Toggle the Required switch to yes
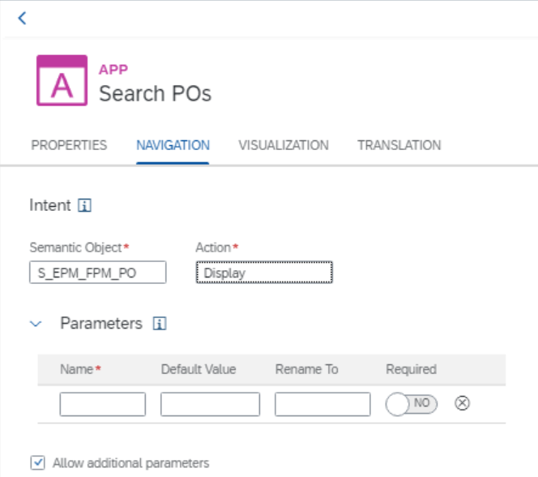This screenshot has width=538, height=477. pyautogui.click(x=412, y=404)
